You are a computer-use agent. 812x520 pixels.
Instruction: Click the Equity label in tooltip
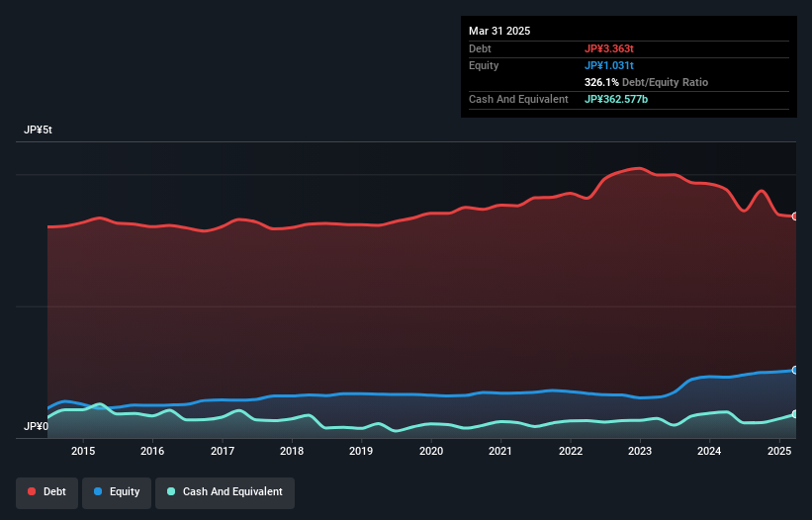tap(484, 65)
